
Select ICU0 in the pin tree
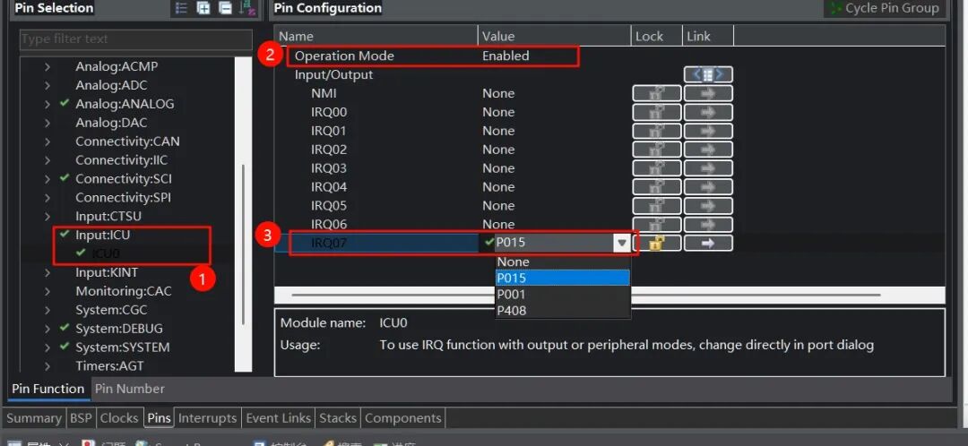[x=105, y=253]
